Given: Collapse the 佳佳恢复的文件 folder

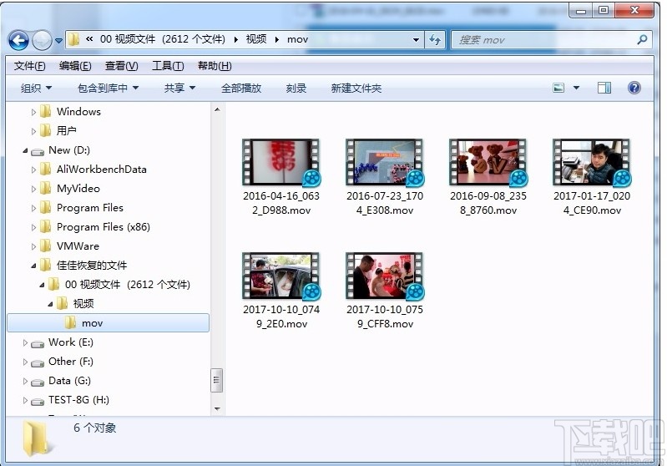Looking at the screenshot, I should (x=33, y=266).
